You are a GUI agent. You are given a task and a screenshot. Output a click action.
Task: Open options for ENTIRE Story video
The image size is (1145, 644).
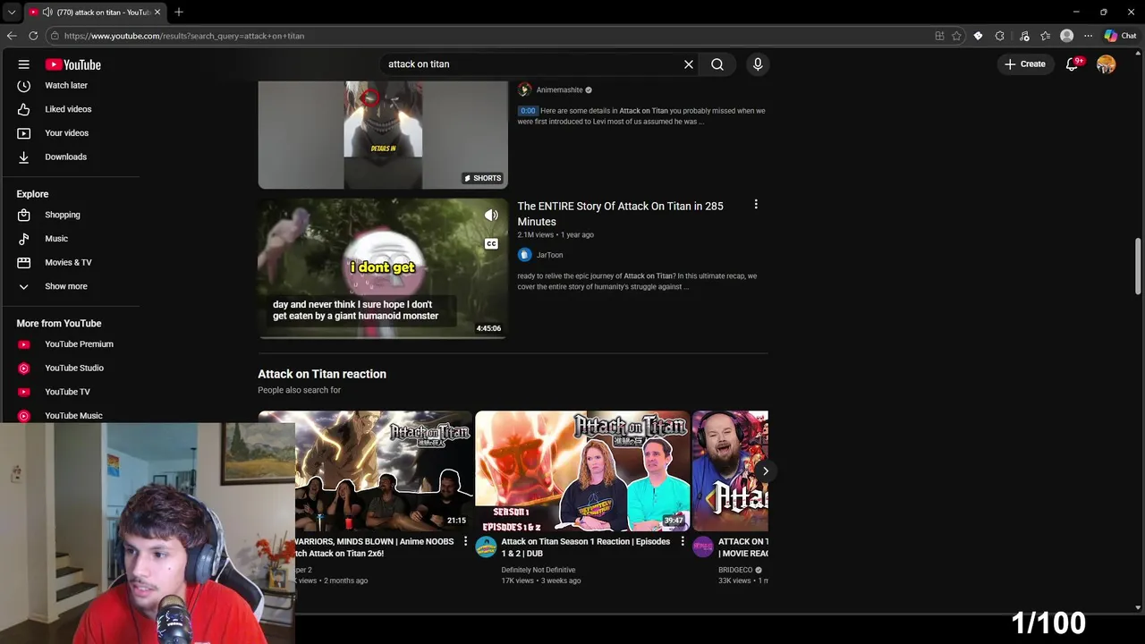point(756,205)
